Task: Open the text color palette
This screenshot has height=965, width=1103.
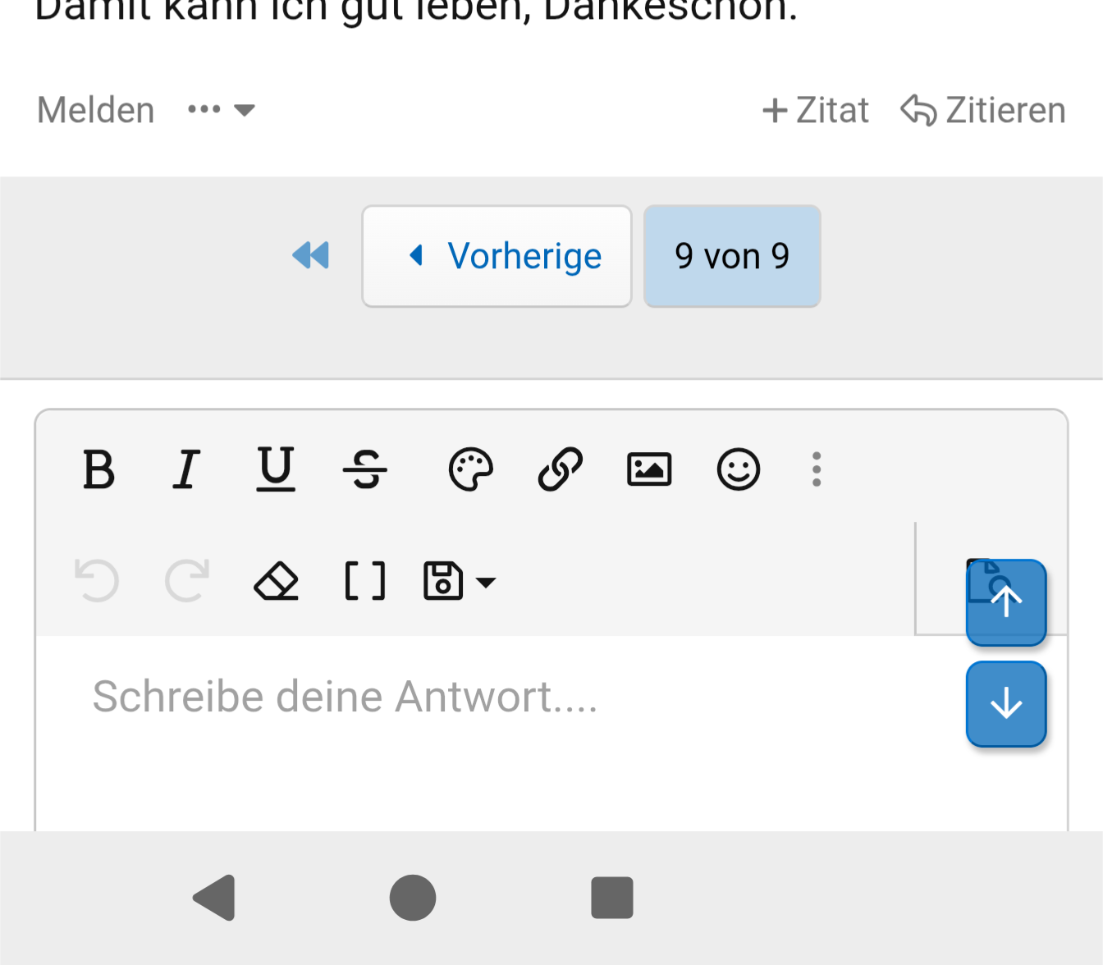Action: tap(470, 470)
